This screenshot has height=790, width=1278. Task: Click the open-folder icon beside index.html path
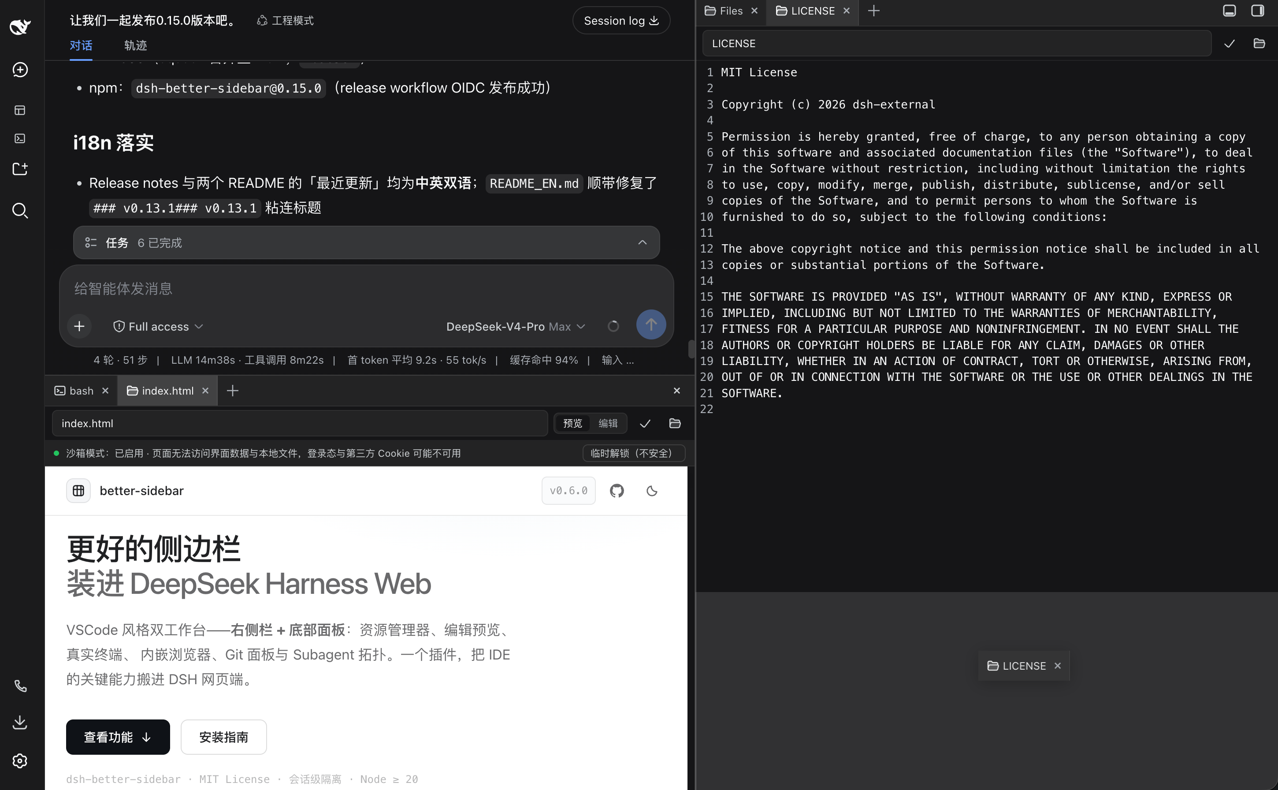[675, 424]
